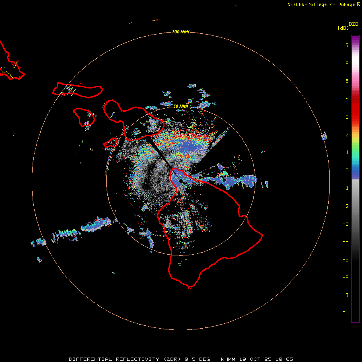Click the -1 dB legend label
Viewport: 362px width, 362px height.
pos(346,188)
